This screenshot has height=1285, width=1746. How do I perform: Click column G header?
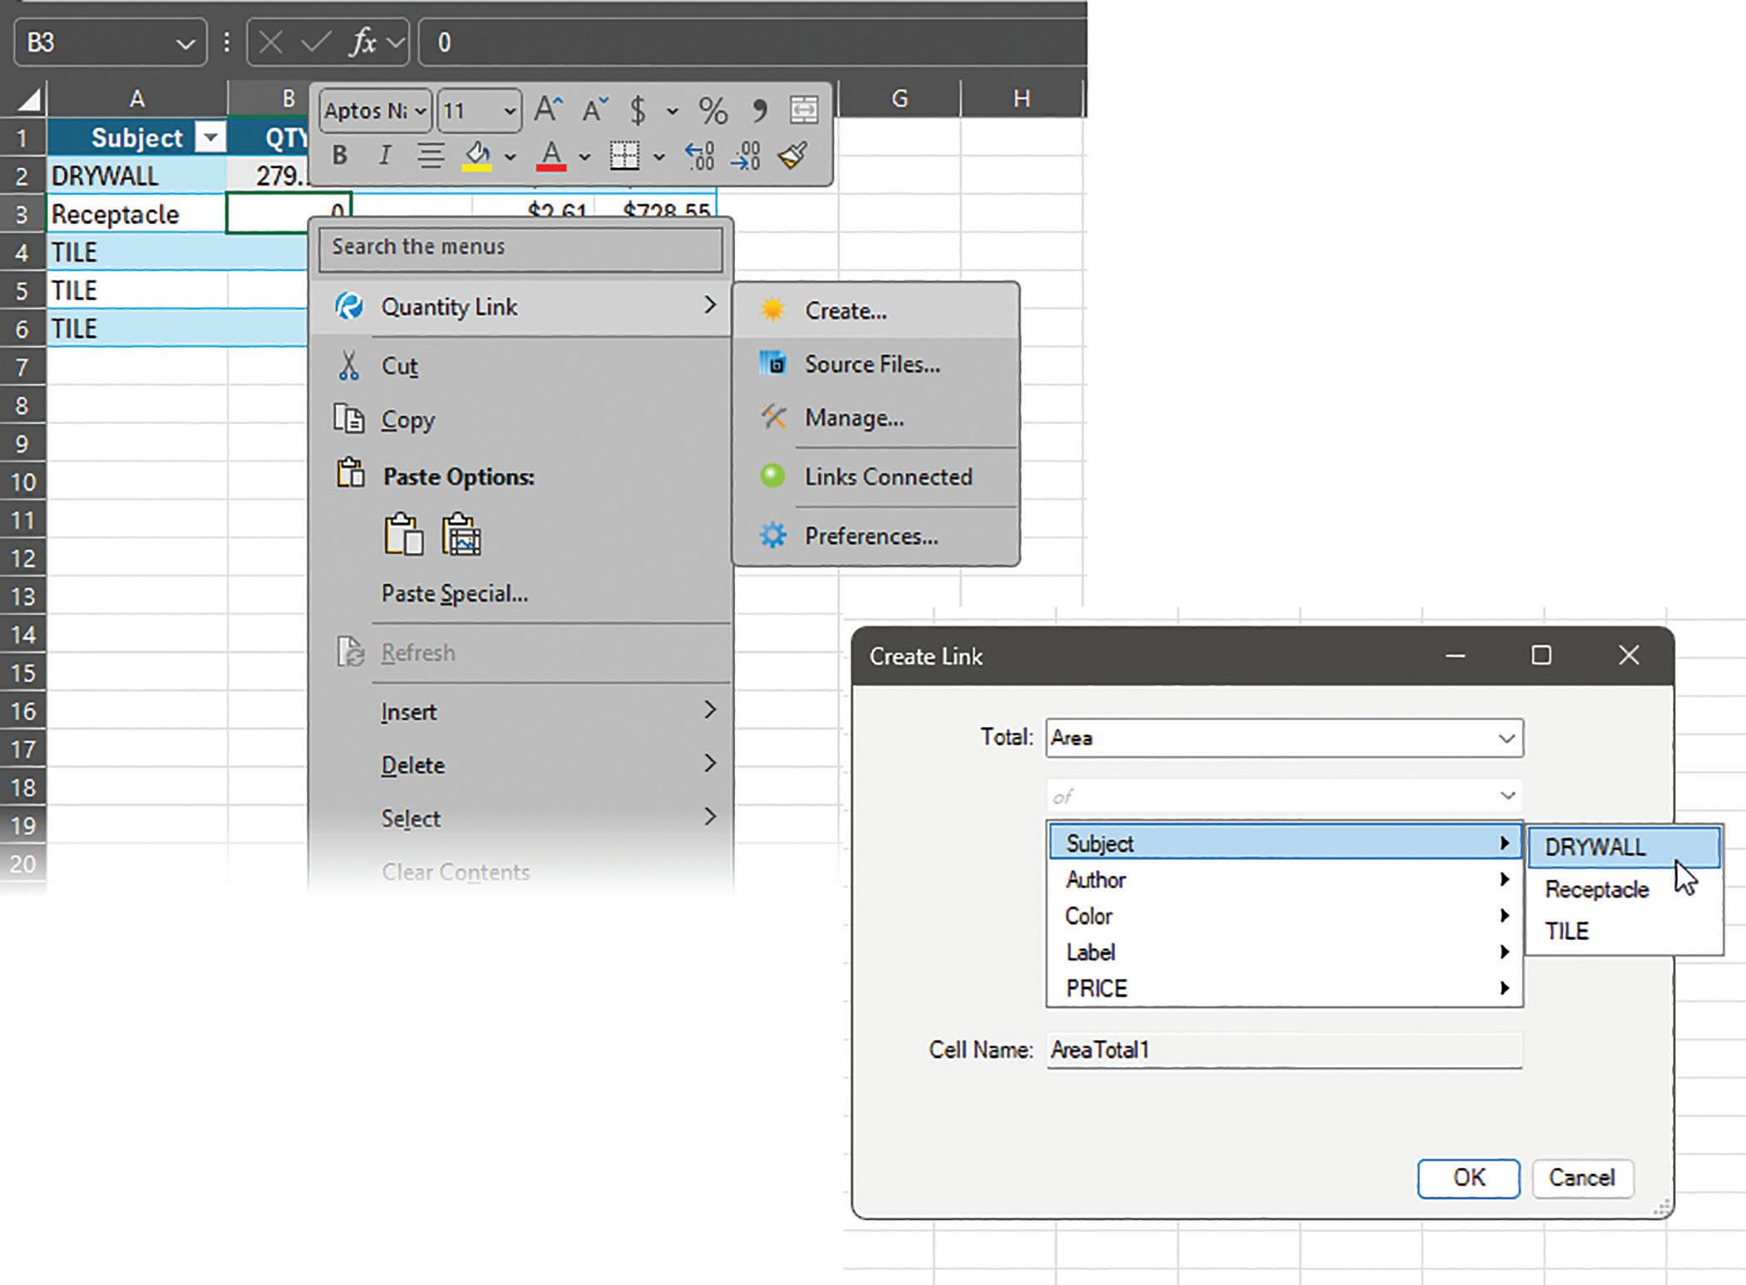[899, 98]
